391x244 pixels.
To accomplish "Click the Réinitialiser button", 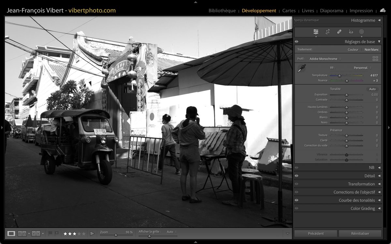I will click(360, 233).
